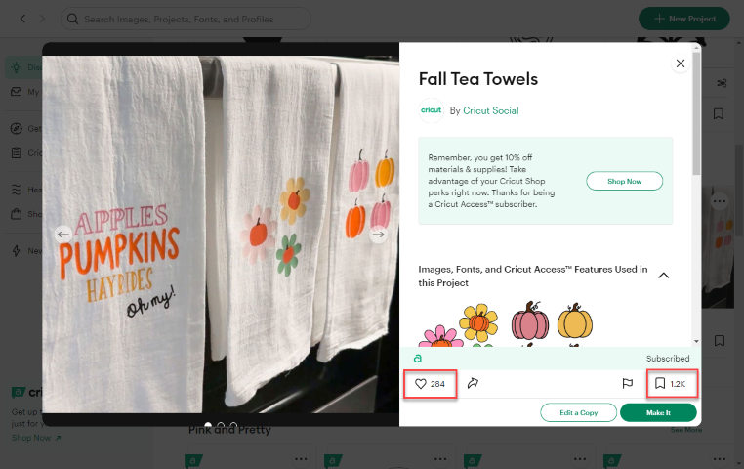Image resolution: width=744 pixels, height=469 pixels.
Task: Collapse the Images, Fonts, and Features section
Action: pos(663,276)
